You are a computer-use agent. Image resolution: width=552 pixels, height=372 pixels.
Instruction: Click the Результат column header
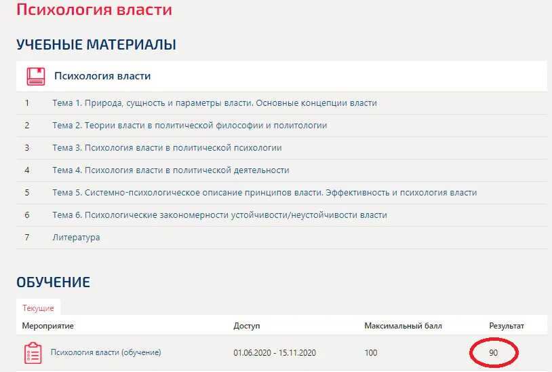click(507, 326)
